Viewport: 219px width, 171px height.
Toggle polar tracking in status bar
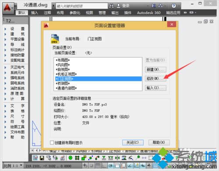pos(111,166)
